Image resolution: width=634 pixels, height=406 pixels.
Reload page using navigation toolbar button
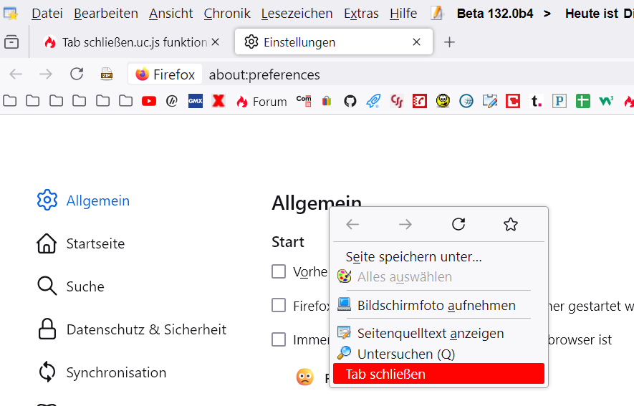[77, 74]
